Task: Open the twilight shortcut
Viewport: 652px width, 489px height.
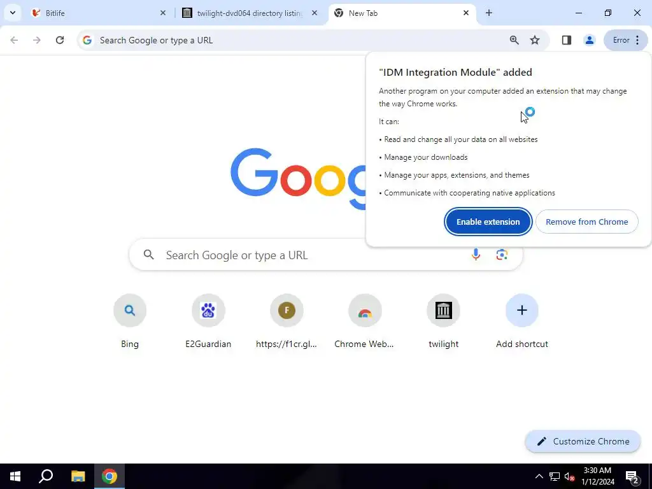Action: click(443, 321)
